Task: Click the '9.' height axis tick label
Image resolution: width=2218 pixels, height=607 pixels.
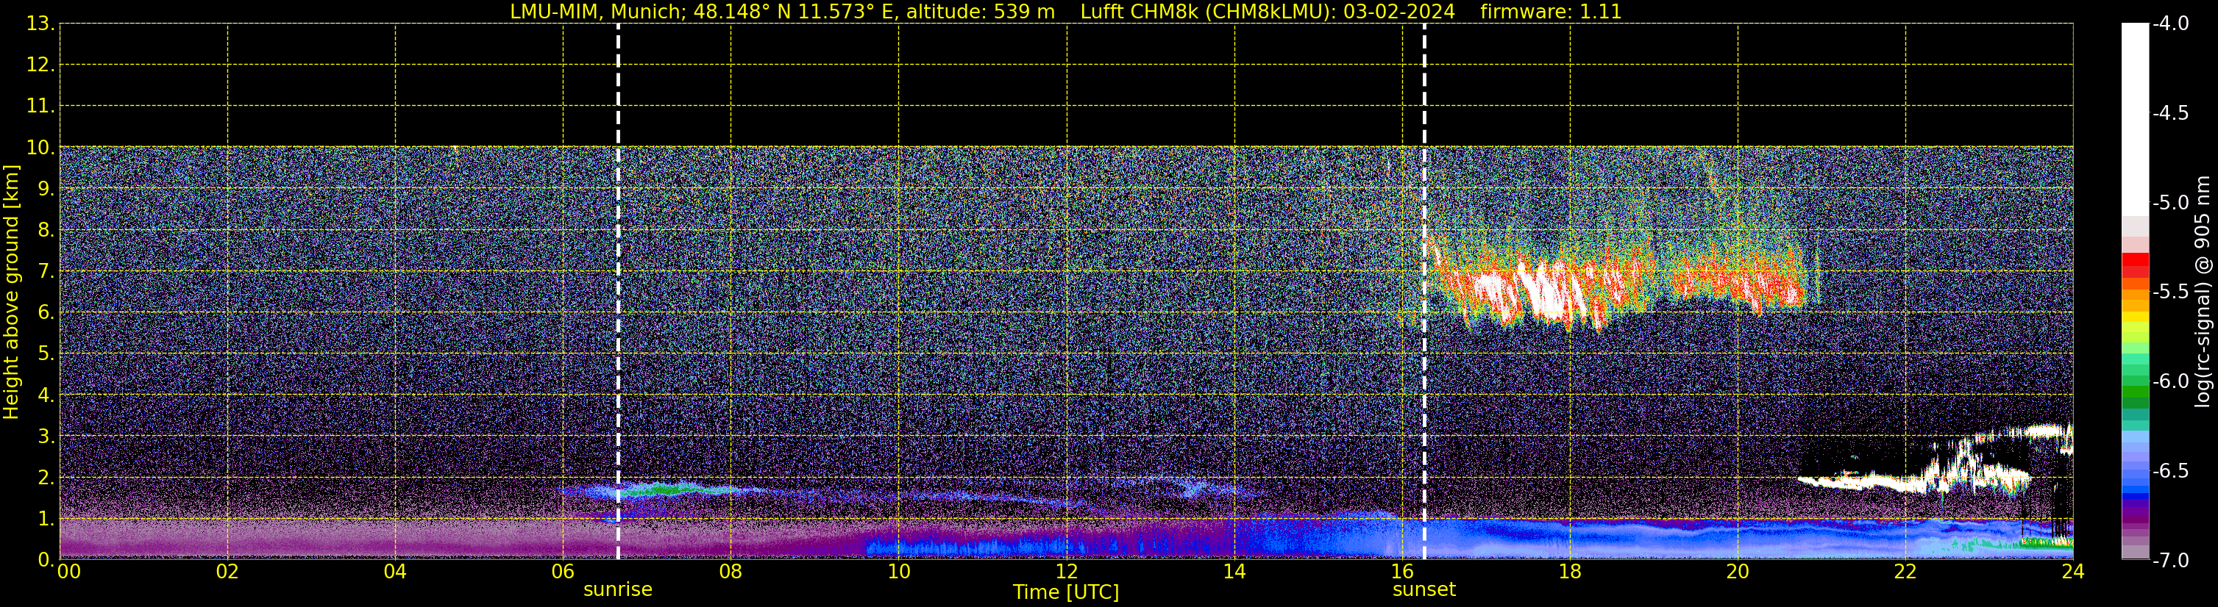Action: [x=46, y=189]
